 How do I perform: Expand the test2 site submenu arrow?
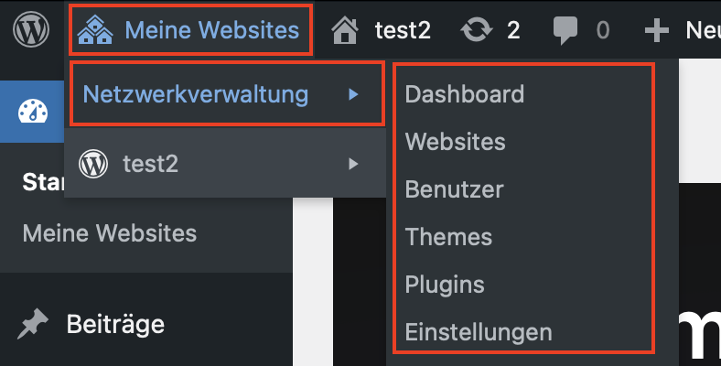coord(353,164)
